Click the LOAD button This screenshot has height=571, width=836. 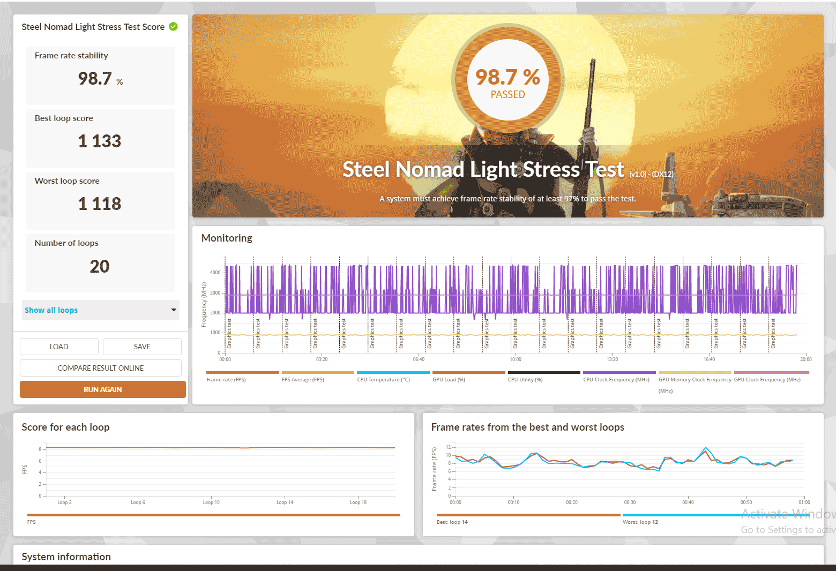coord(59,347)
